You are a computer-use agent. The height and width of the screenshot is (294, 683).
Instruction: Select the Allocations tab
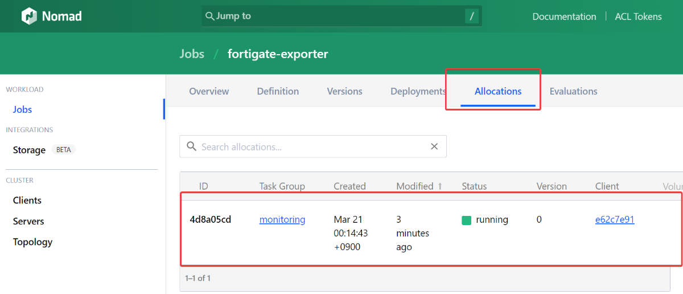498,91
